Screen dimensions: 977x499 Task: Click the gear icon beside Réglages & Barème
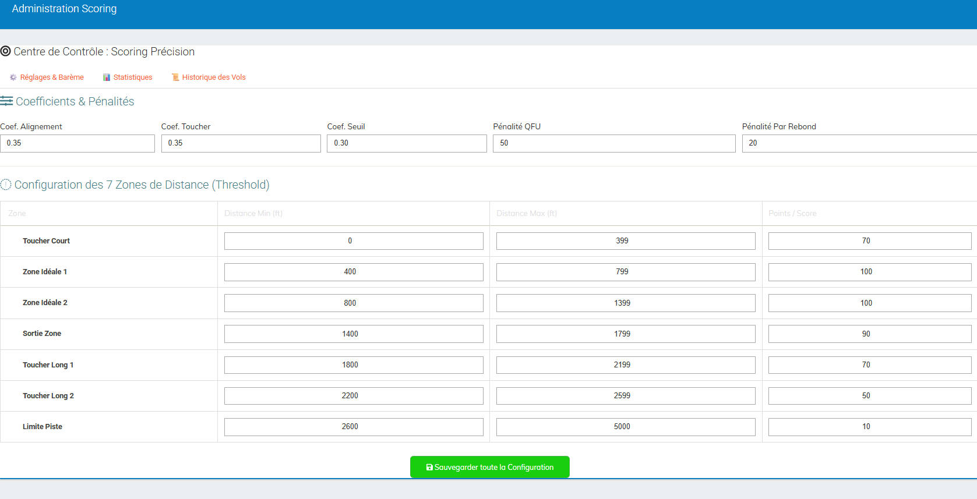coord(13,77)
